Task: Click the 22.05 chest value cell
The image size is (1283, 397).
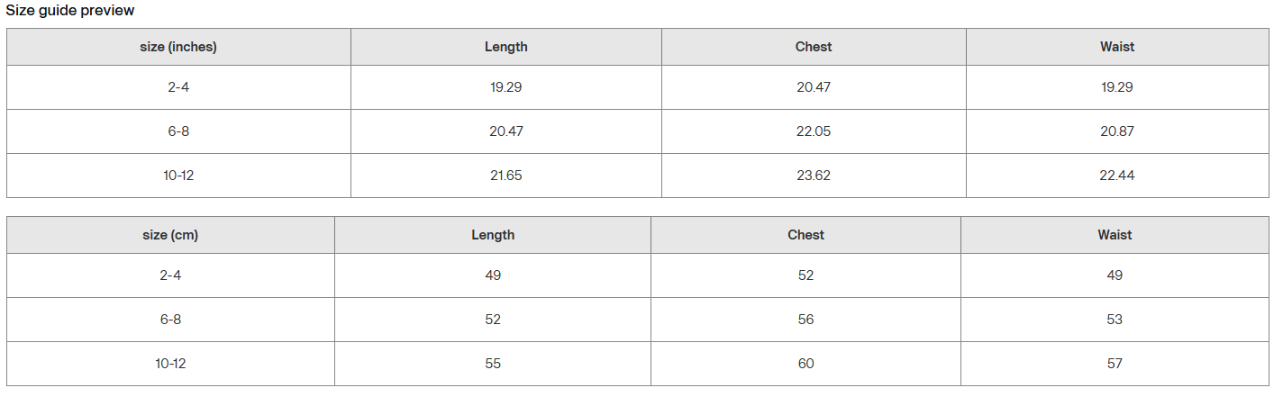Action: (x=814, y=131)
